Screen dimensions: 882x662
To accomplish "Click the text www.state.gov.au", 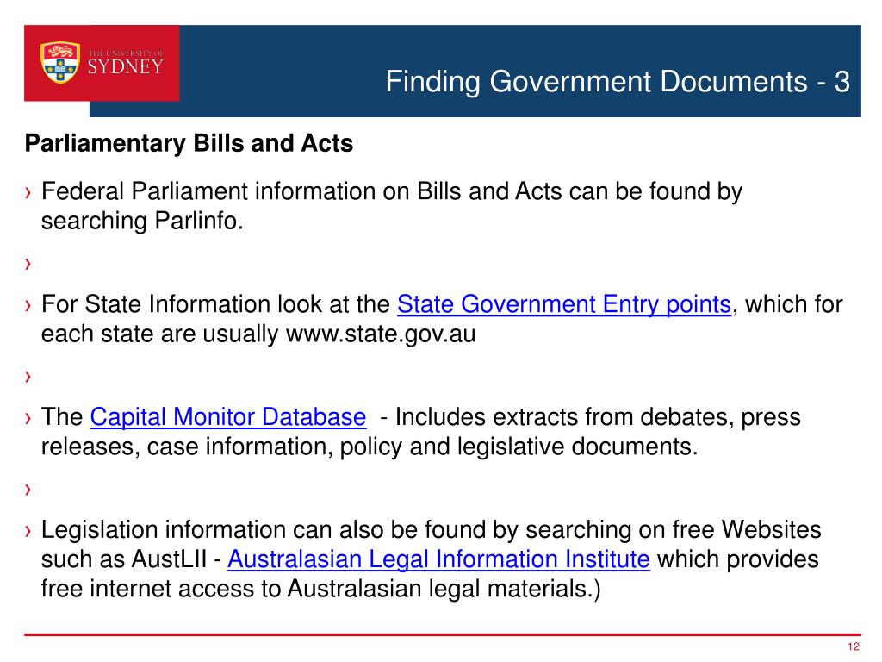I will pyautogui.click(x=381, y=334).
